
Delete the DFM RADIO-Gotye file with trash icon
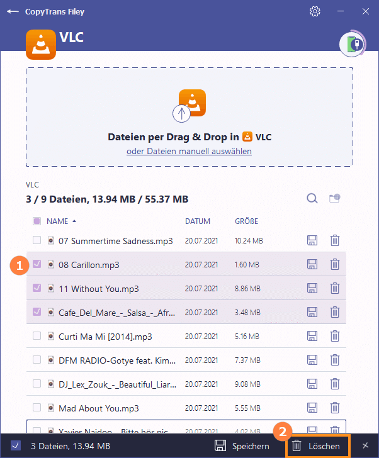[335, 360]
